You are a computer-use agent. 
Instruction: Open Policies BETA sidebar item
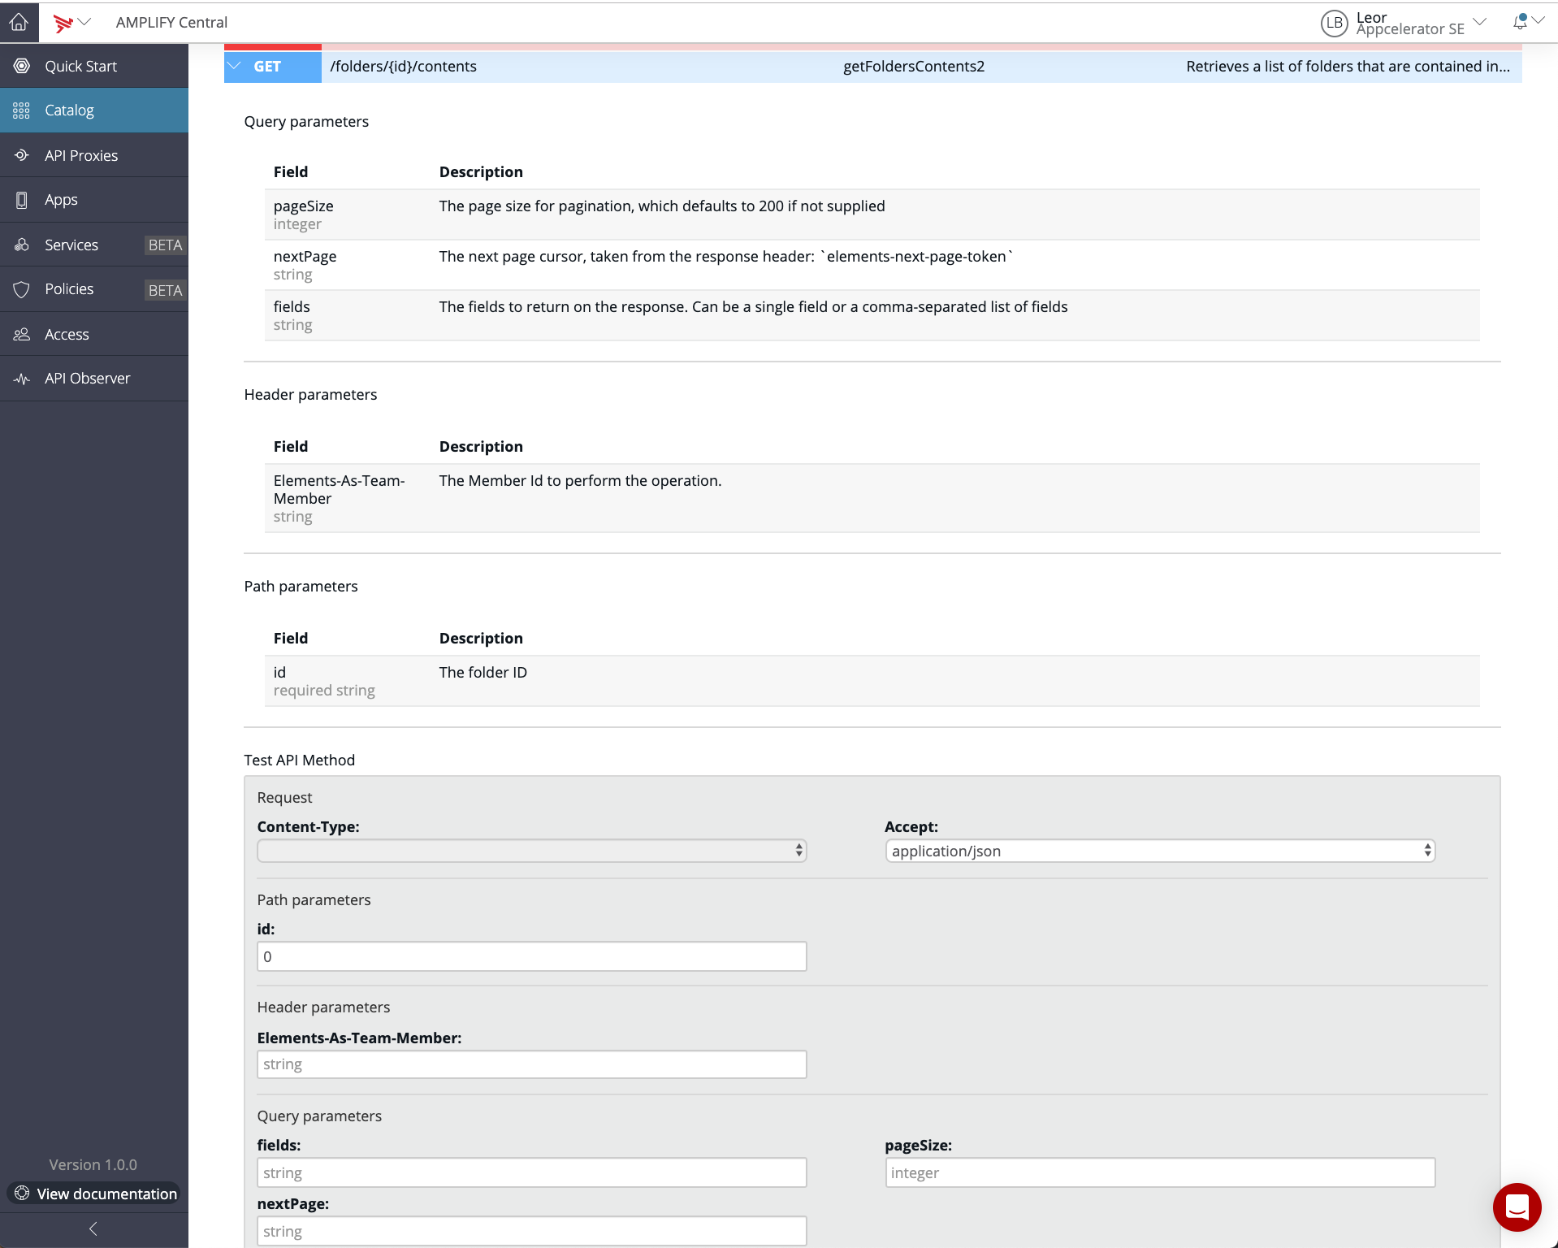tap(94, 289)
